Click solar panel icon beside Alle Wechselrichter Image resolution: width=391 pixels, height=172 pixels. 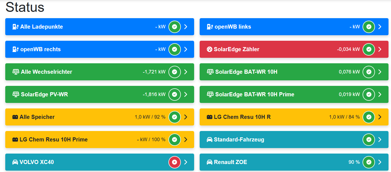click(x=15, y=72)
